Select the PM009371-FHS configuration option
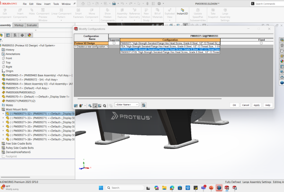This screenshot has height=192, width=284. [170, 52]
